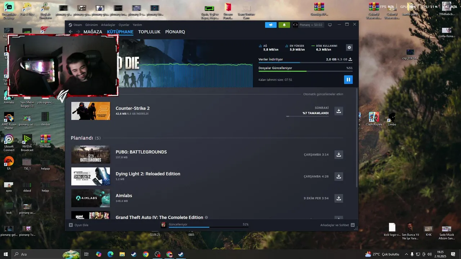Click download icon for Counter-Strike 2
This screenshot has height=259, width=461.
[339, 111]
